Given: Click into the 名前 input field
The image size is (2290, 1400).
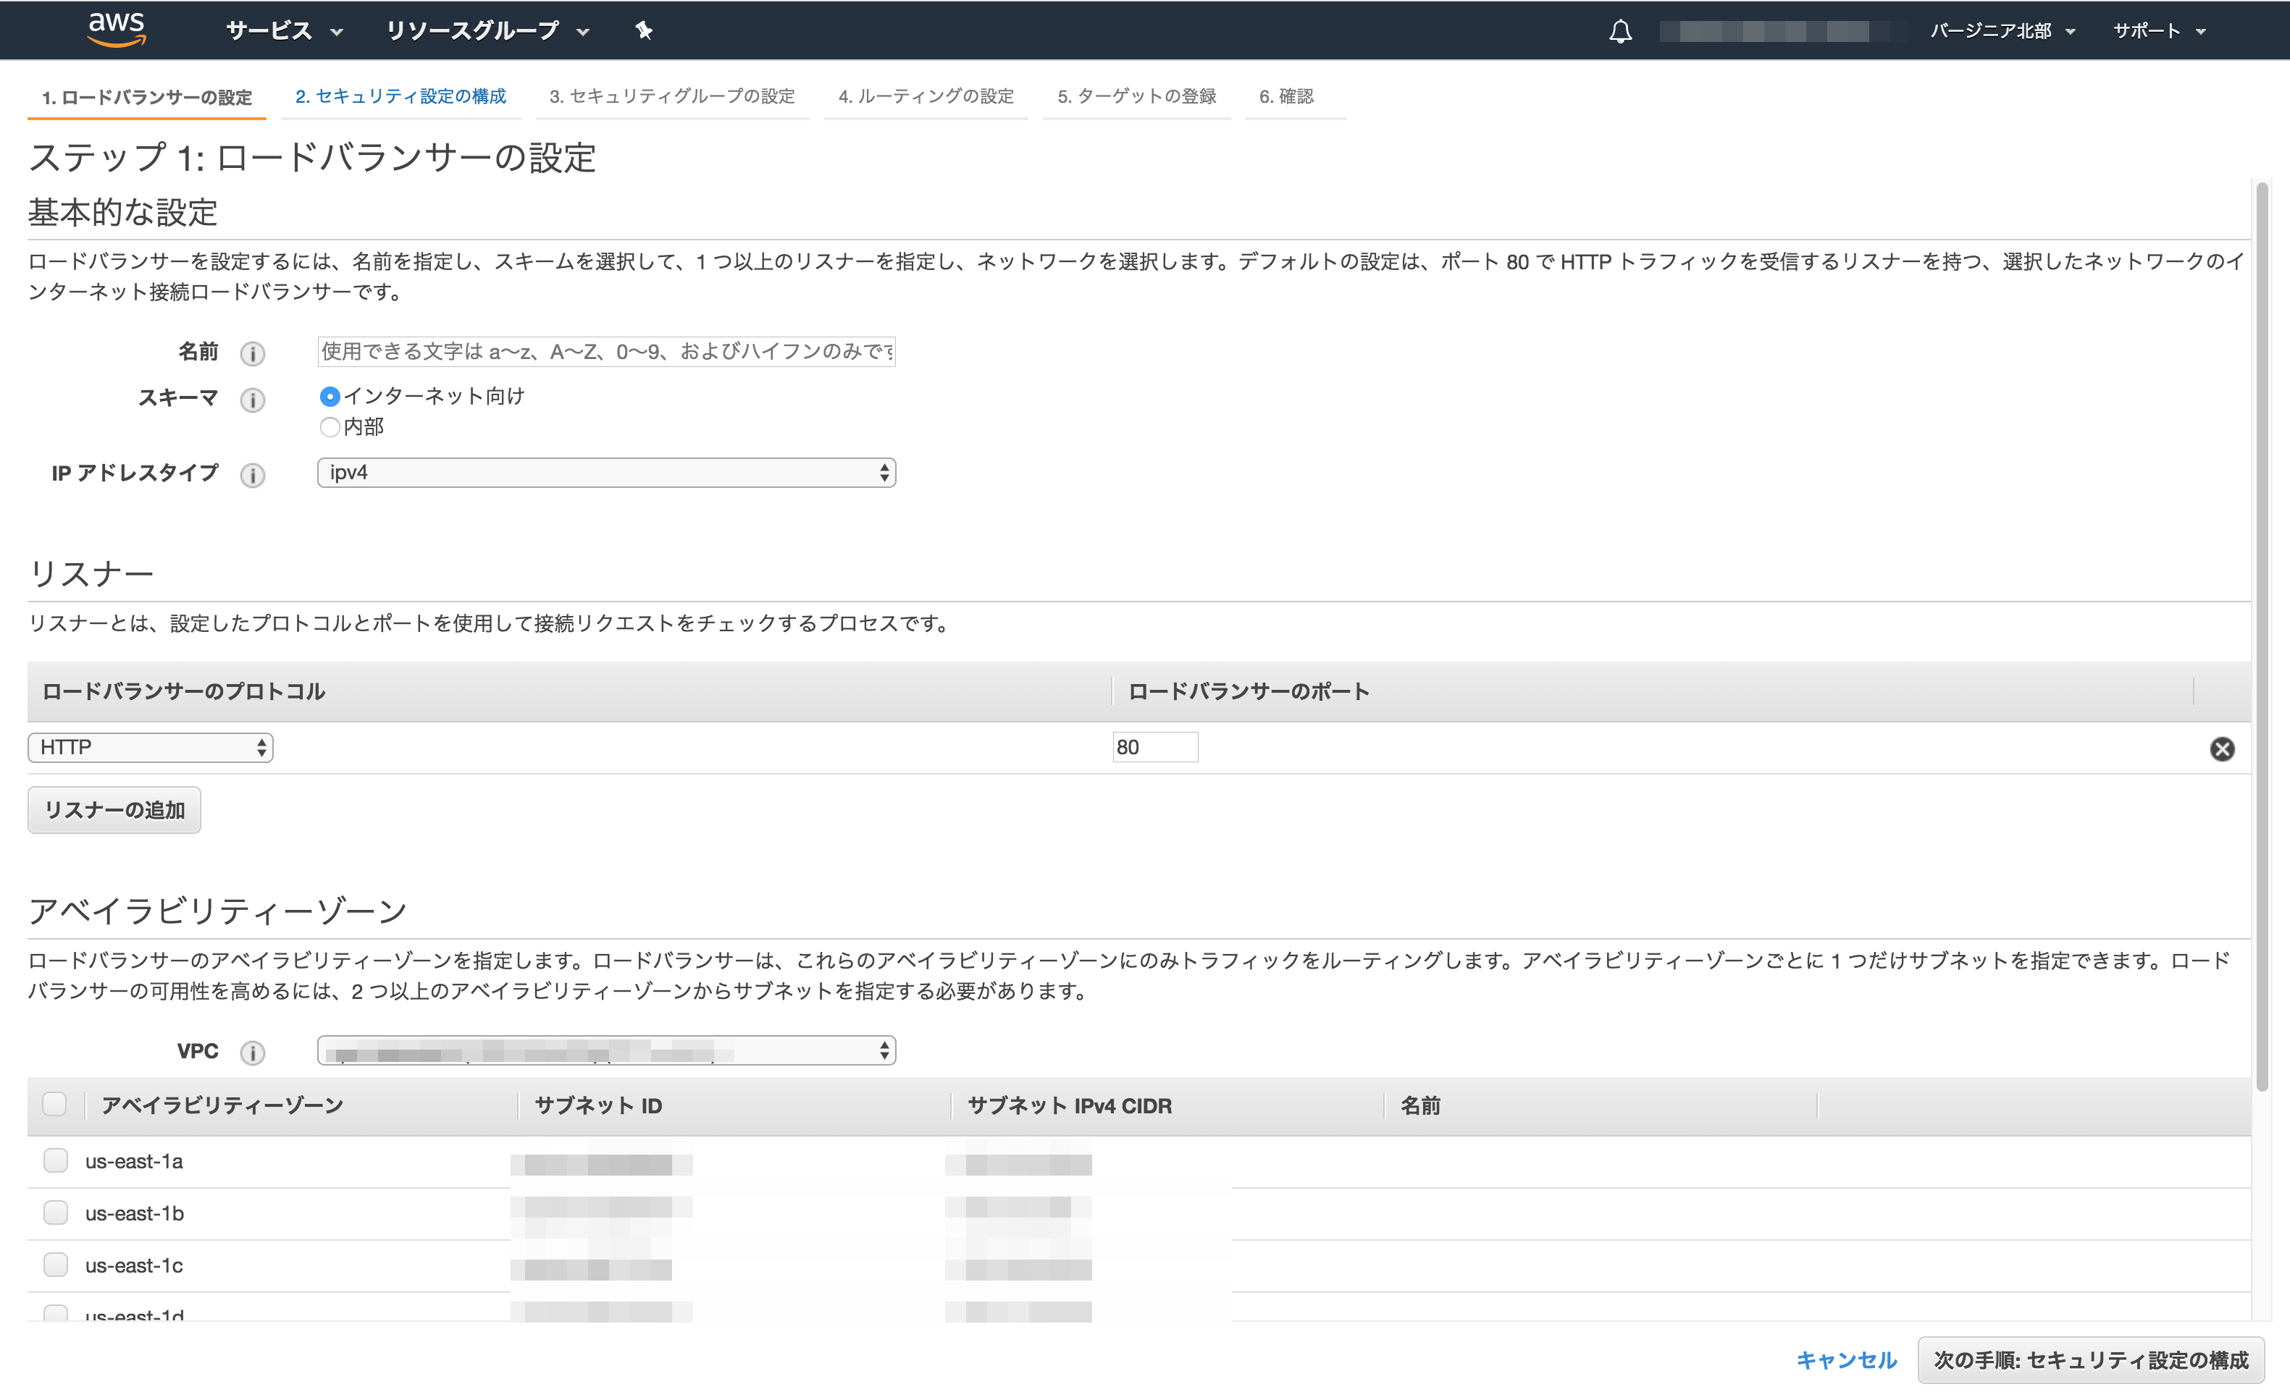Looking at the screenshot, I should 606,351.
